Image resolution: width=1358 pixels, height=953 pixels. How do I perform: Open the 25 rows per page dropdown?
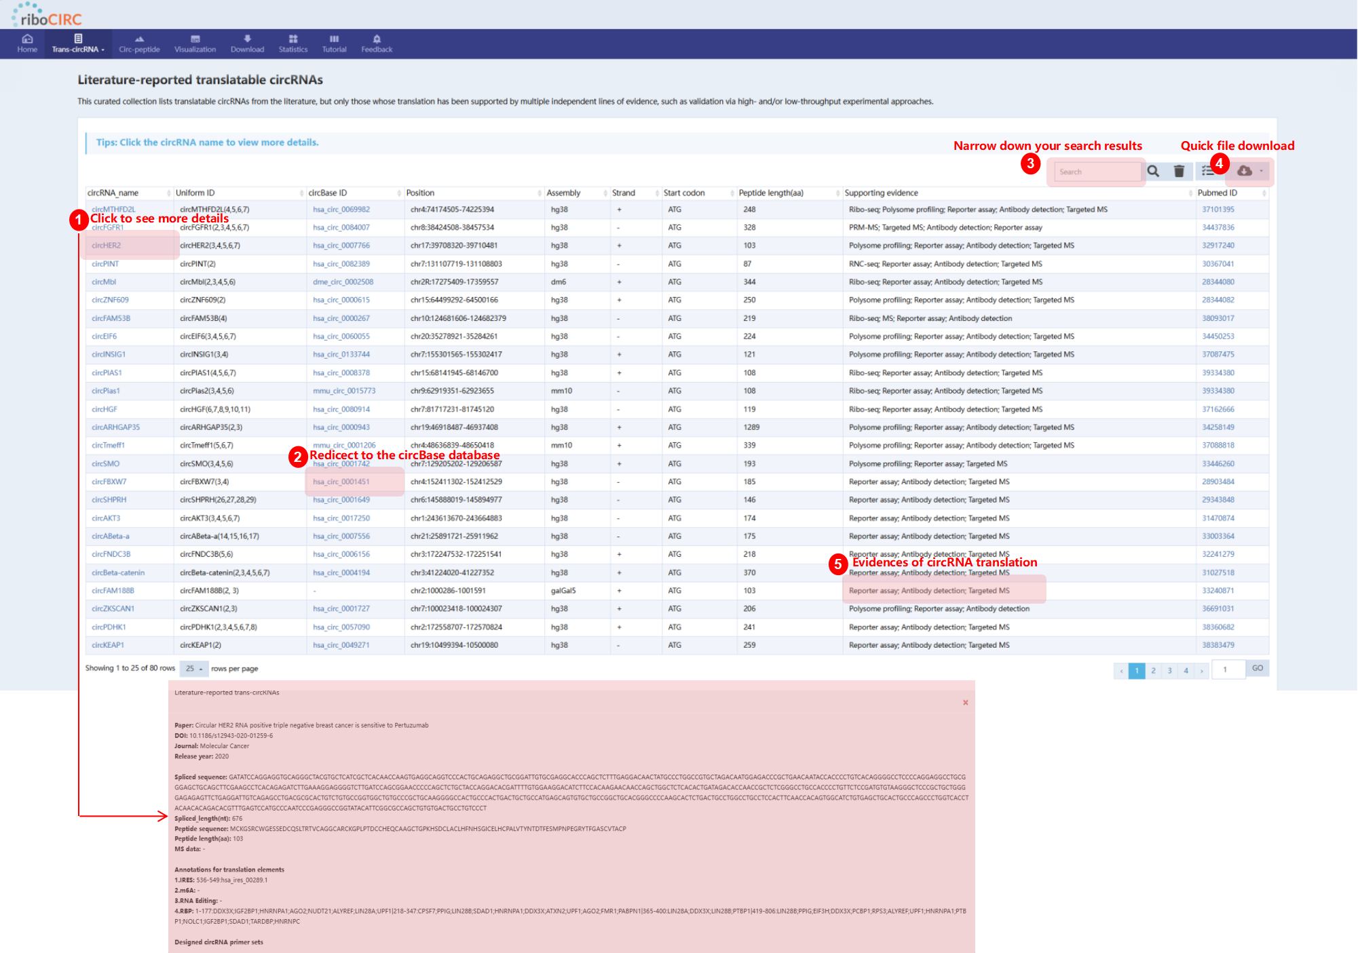194,669
